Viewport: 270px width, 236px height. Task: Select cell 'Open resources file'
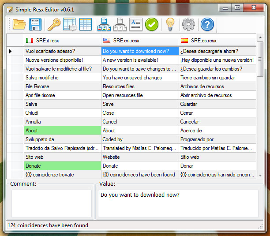tap(140, 95)
